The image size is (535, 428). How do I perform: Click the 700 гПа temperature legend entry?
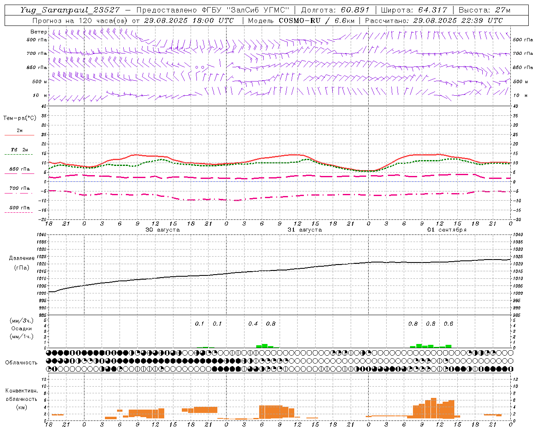click(20, 188)
